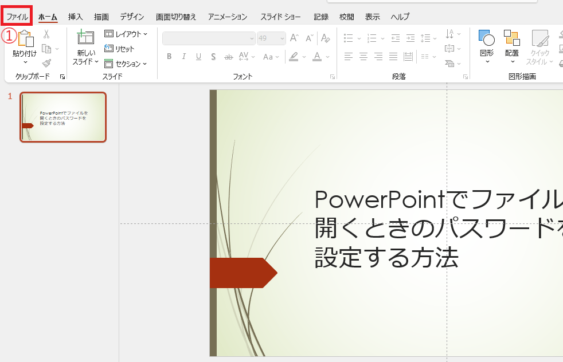The image size is (563, 362).
Task: Expand the 貼り付け options arrow
Action: pos(25,62)
